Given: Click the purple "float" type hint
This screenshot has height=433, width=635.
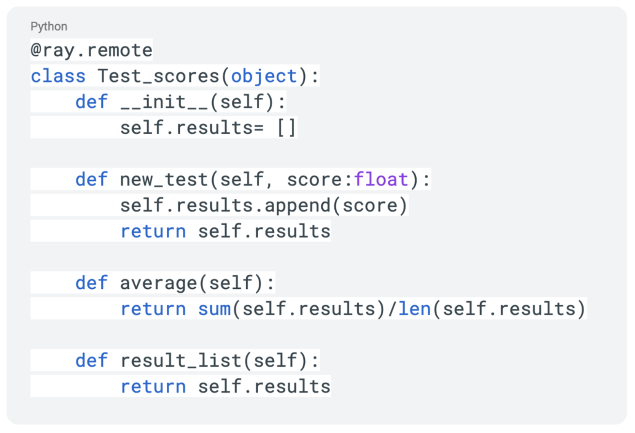Looking at the screenshot, I should [x=381, y=180].
